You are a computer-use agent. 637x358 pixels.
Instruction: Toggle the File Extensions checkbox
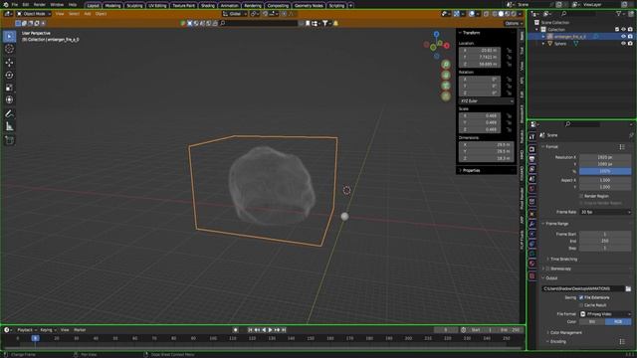click(x=581, y=297)
